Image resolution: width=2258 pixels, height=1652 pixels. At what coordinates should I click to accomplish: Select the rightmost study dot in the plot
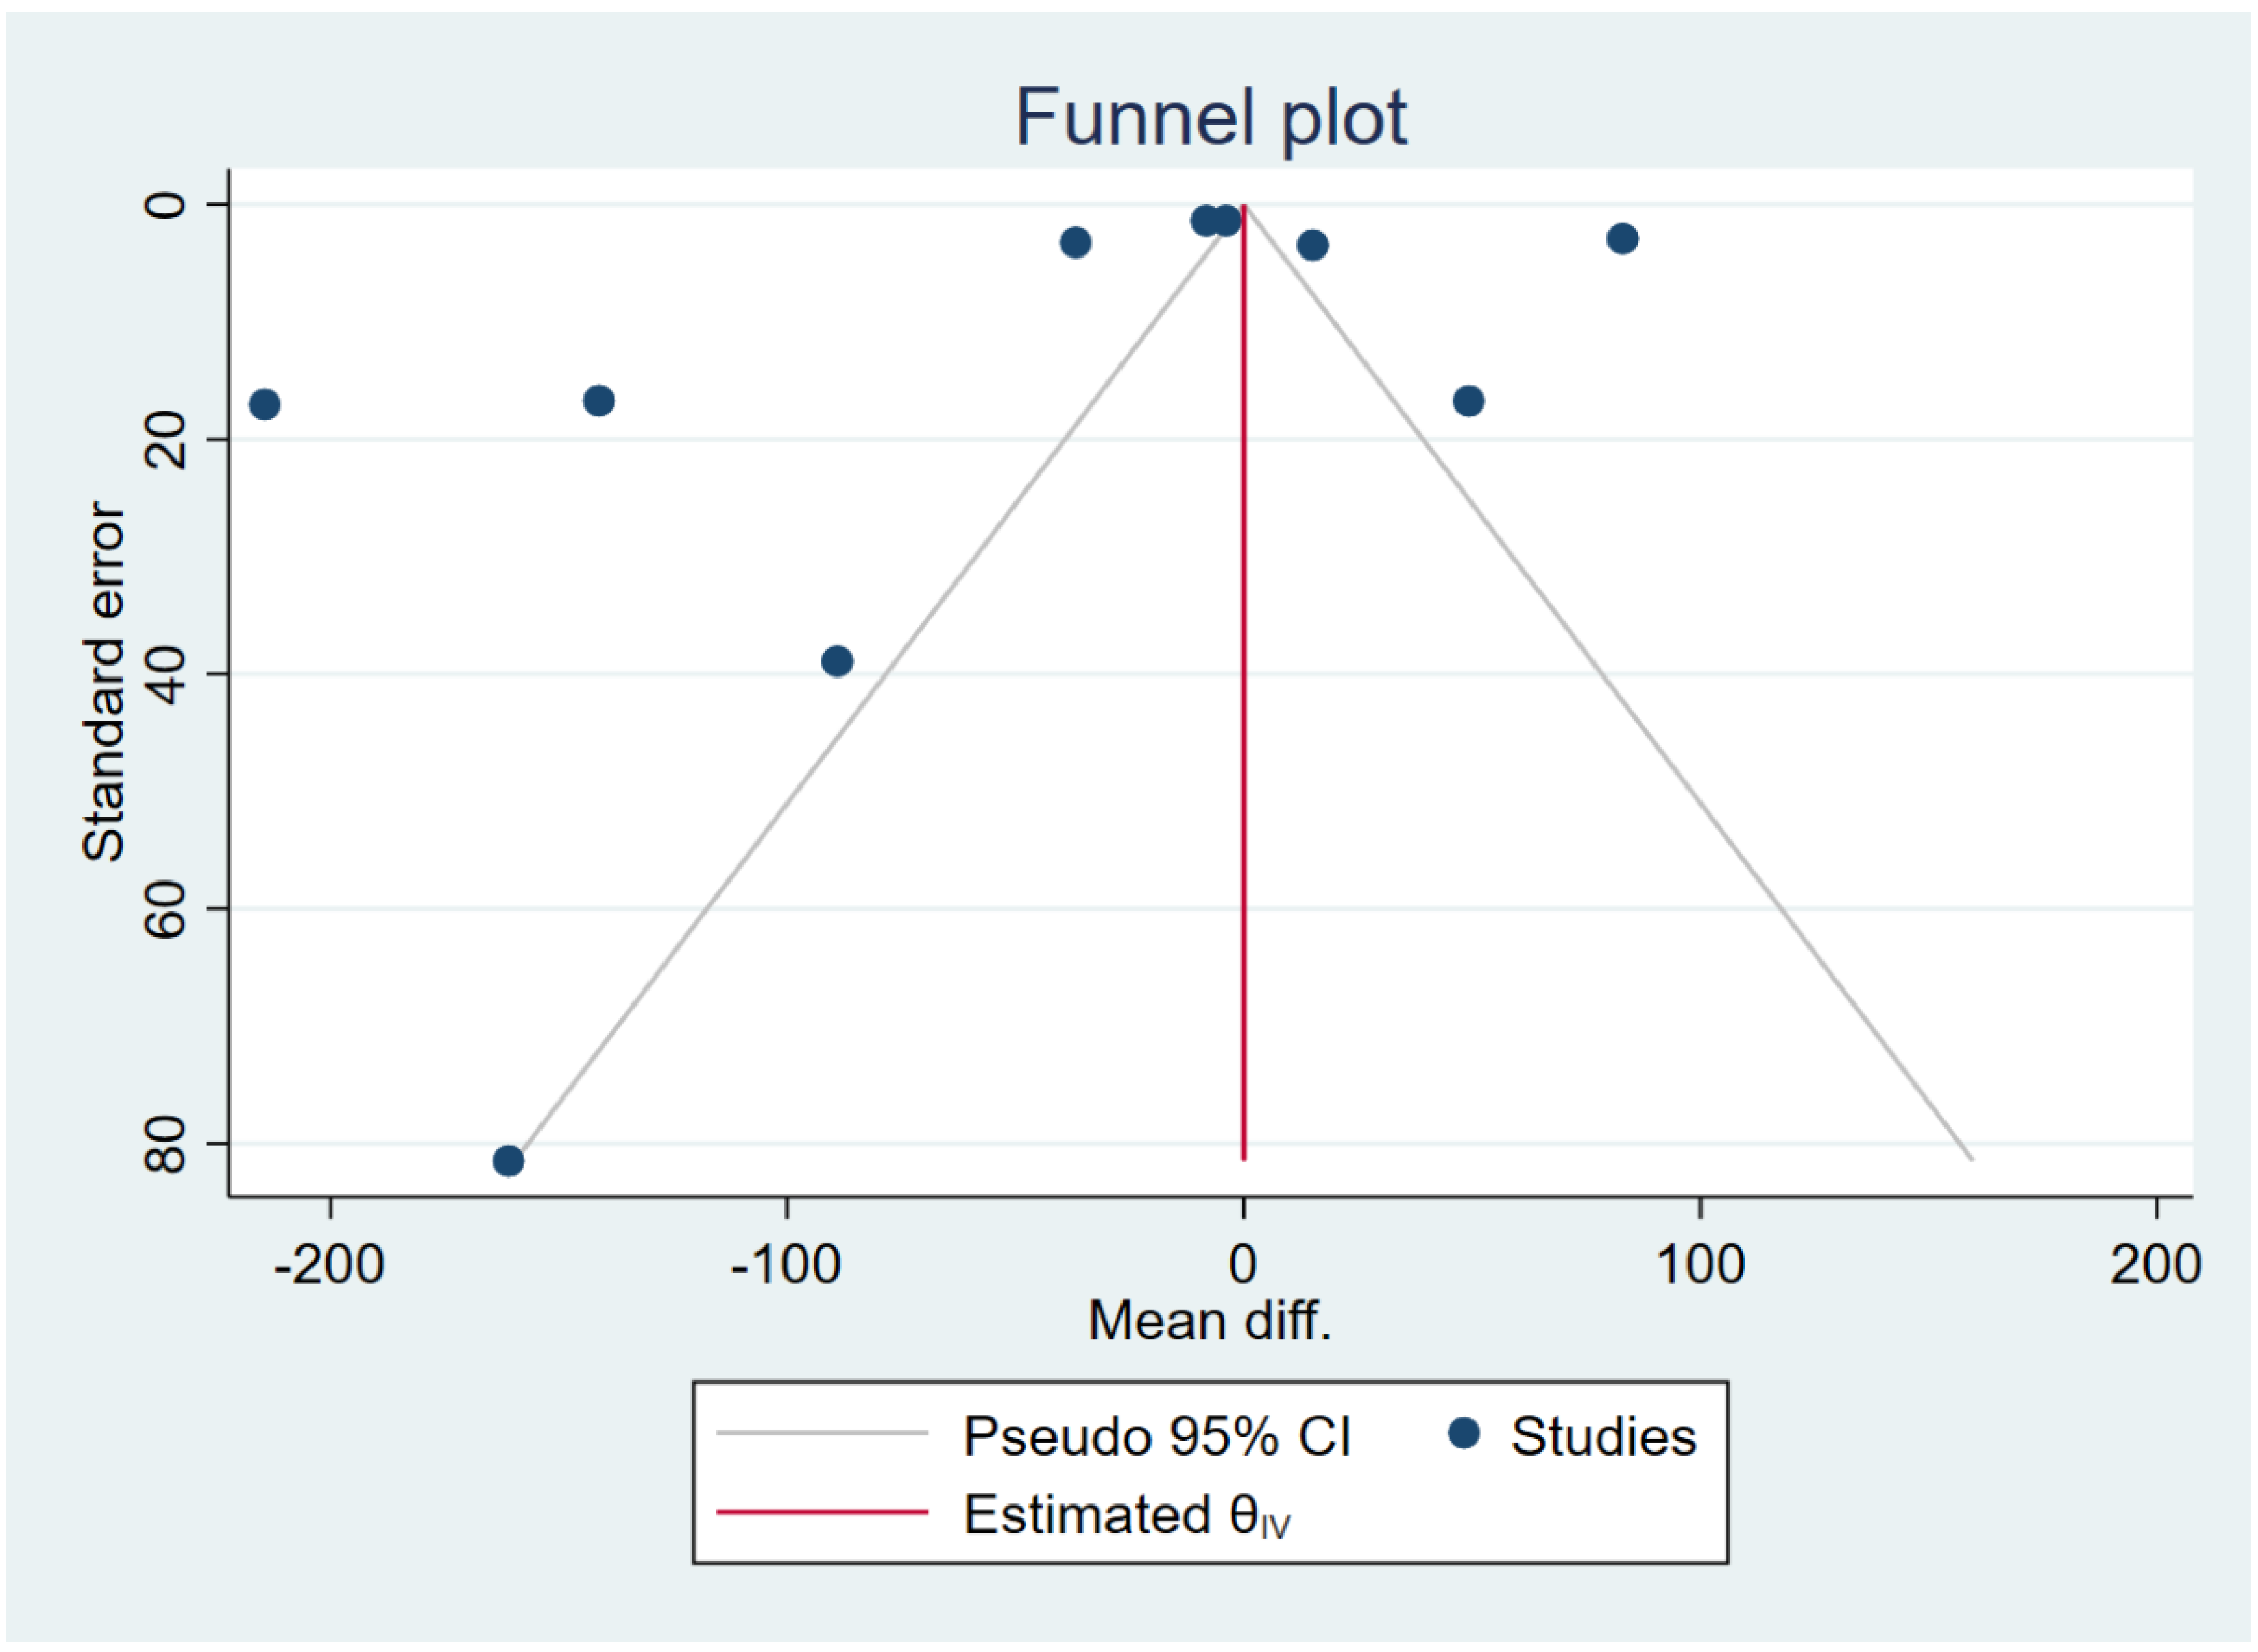[x=1621, y=239]
